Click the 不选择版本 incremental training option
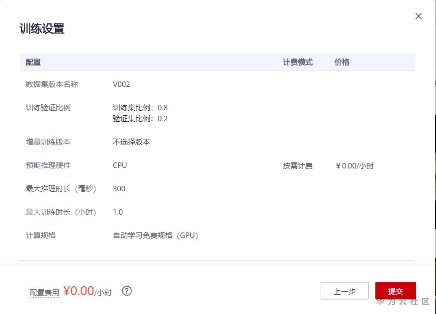436x314 pixels. click(131, 142)
